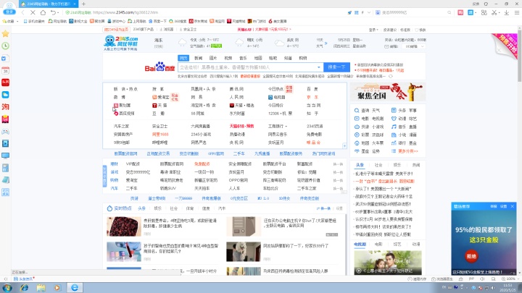
Task: Expand the screenshot scissors dropdown arrow
Action: click(x=499, y=12)
